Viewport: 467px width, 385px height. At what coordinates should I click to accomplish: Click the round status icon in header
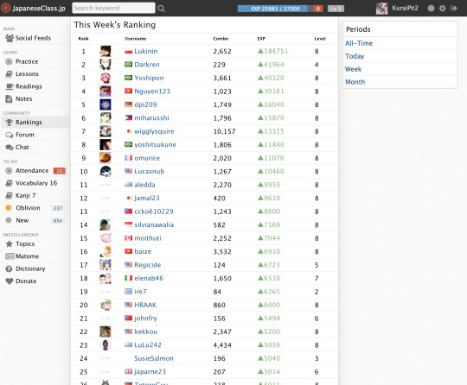pos(431,9)
